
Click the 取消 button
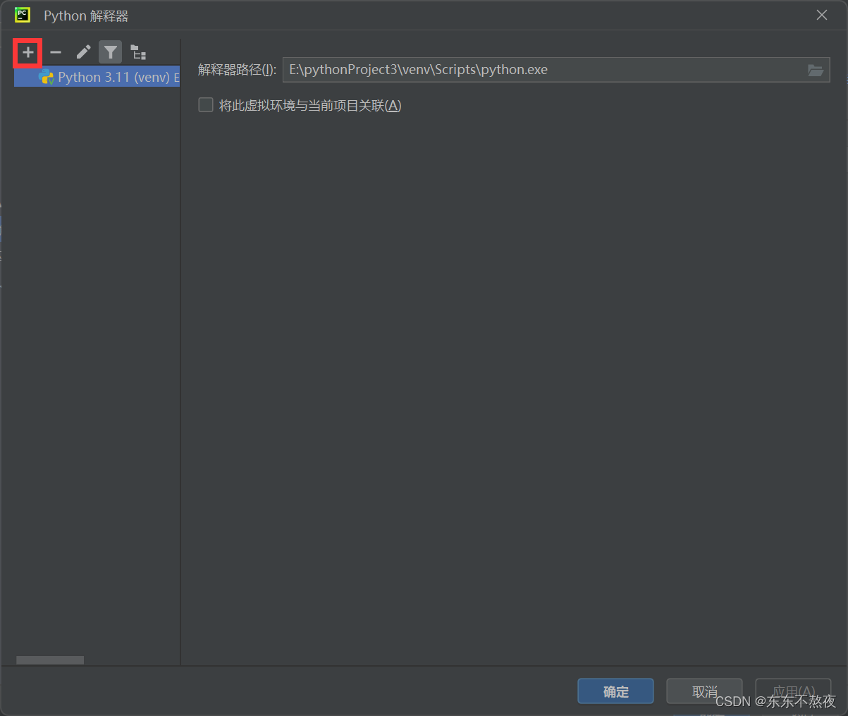704,691
